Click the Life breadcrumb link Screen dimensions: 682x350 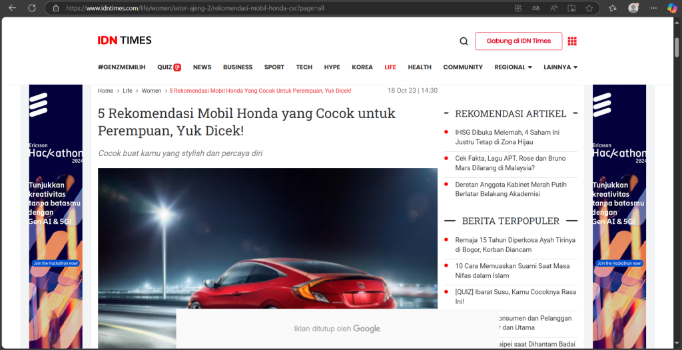pos(127,91)
